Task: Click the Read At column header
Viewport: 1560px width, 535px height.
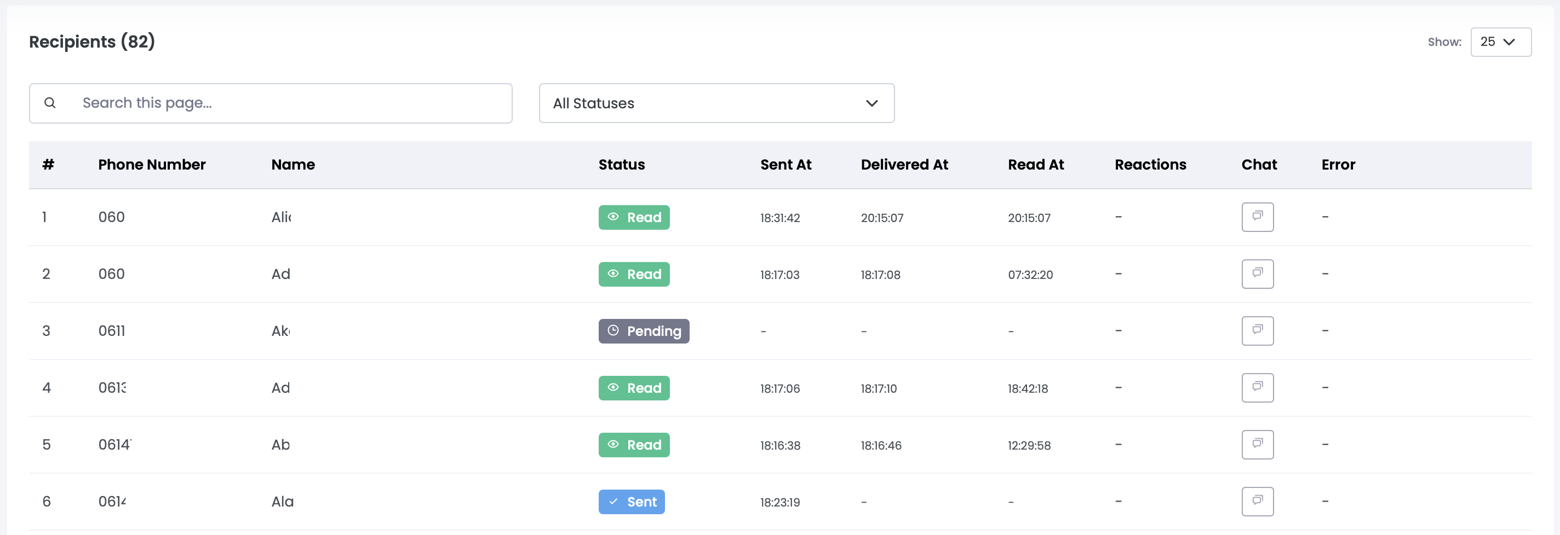Action: [1036, 165]
